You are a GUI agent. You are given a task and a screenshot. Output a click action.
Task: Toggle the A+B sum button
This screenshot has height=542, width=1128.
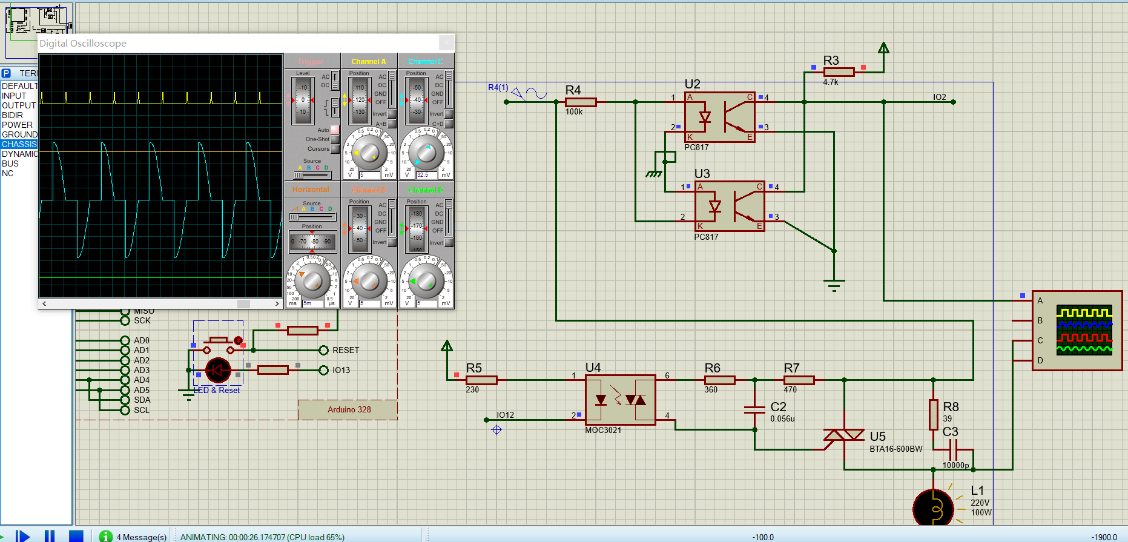pyautogui.click(x=392, y=124)
